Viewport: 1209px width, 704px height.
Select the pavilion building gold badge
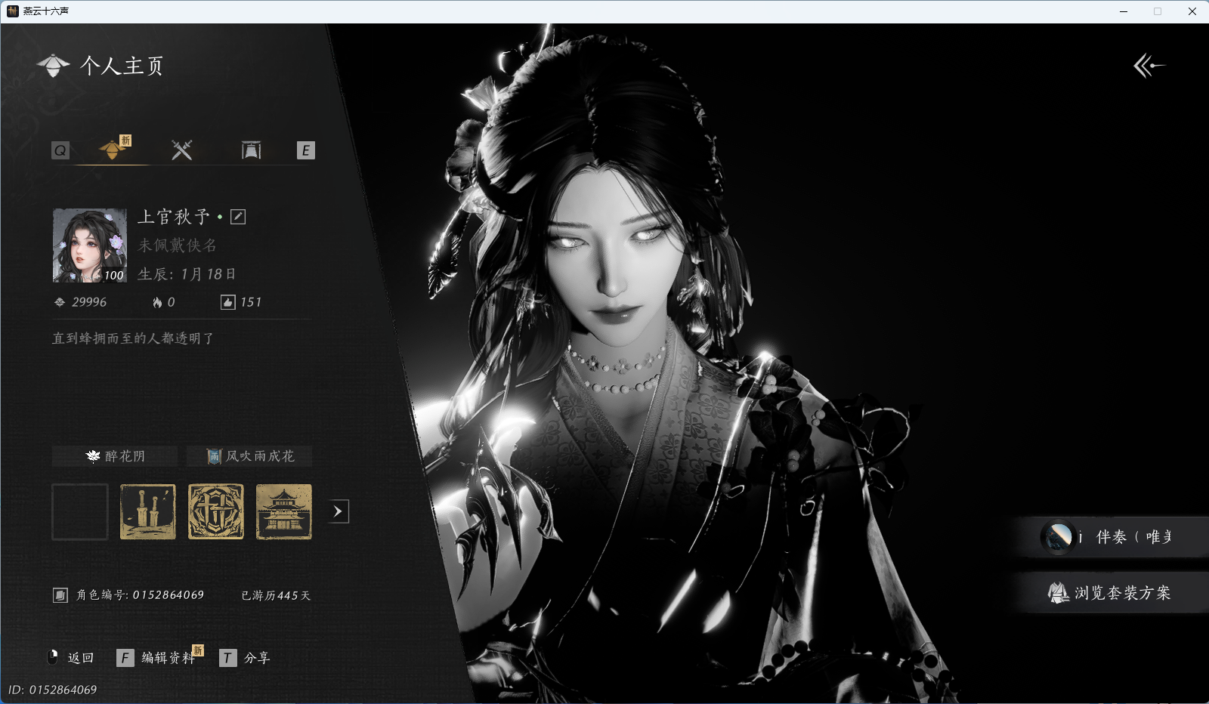284,512
